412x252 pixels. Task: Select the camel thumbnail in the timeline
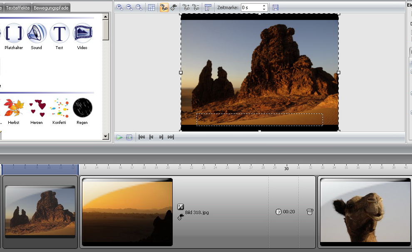[x=365, y=211]
